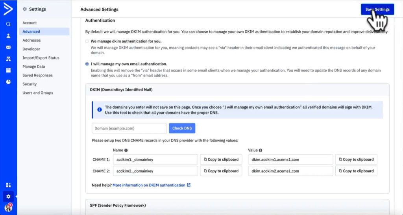Click the user profile avatar

8,208
